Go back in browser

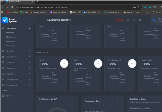pyautogui.click(x=2, y=7)
